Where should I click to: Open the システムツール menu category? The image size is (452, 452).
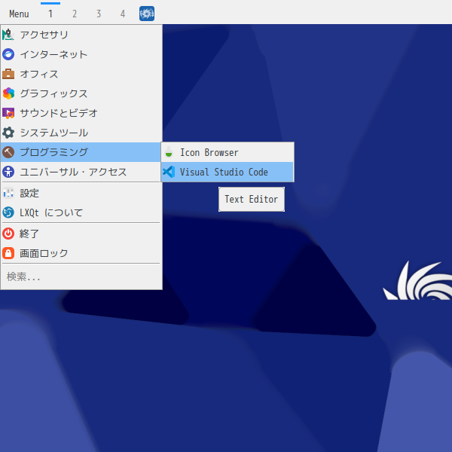(81, 133)
